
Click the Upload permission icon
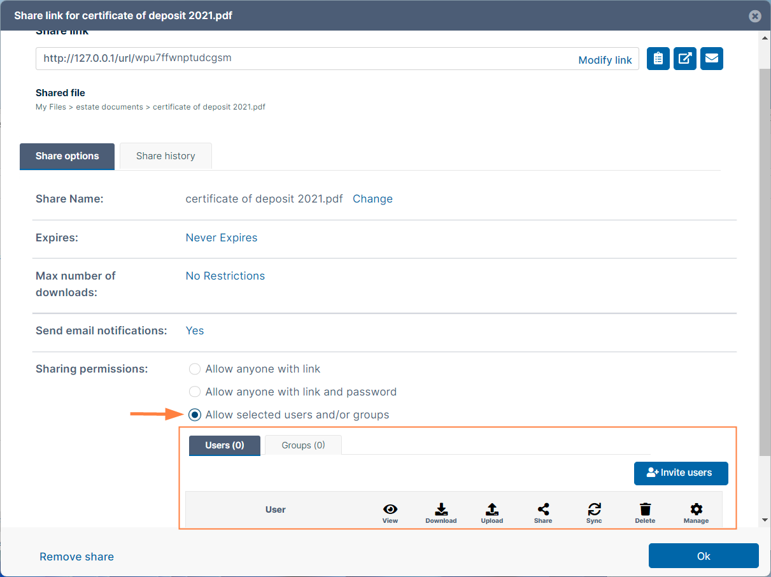pos(492,509)
